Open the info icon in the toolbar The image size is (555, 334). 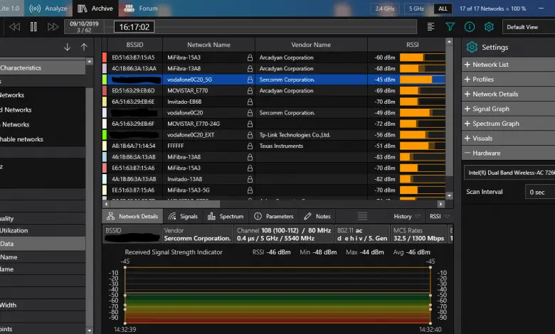470,27
